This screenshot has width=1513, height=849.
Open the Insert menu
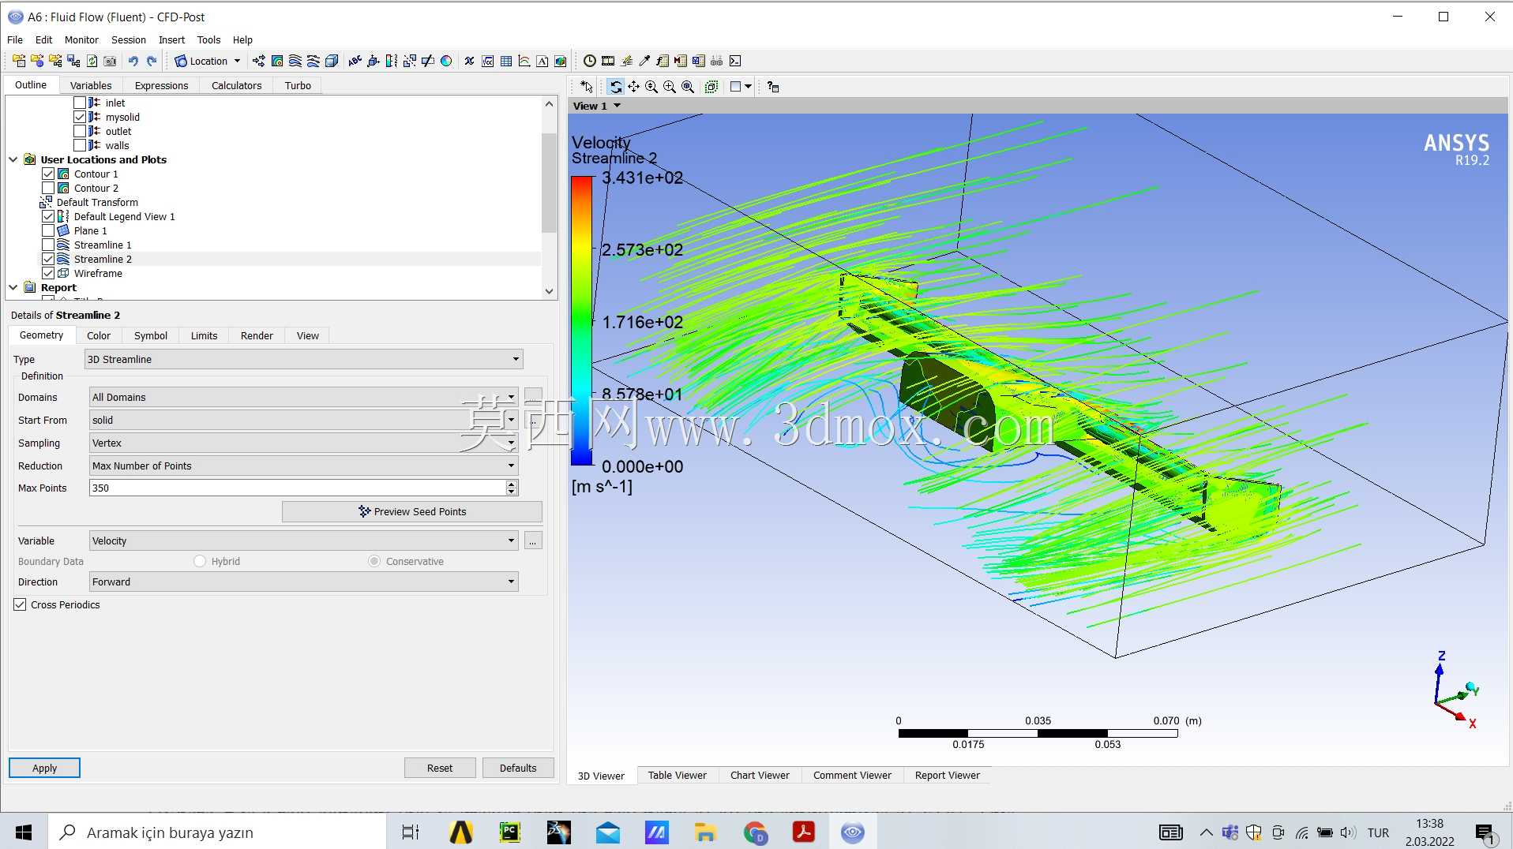pyautogui.click(x=171, y=39)
